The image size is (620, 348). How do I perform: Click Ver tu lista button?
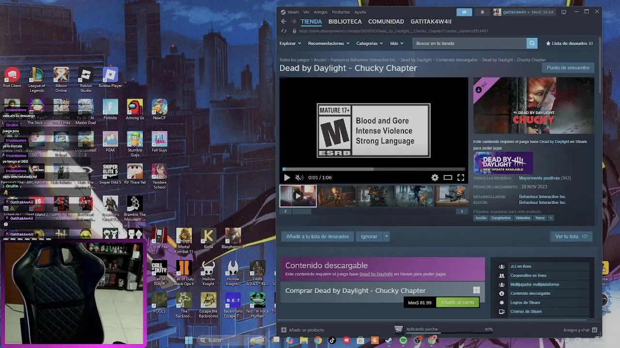(572, 236)
